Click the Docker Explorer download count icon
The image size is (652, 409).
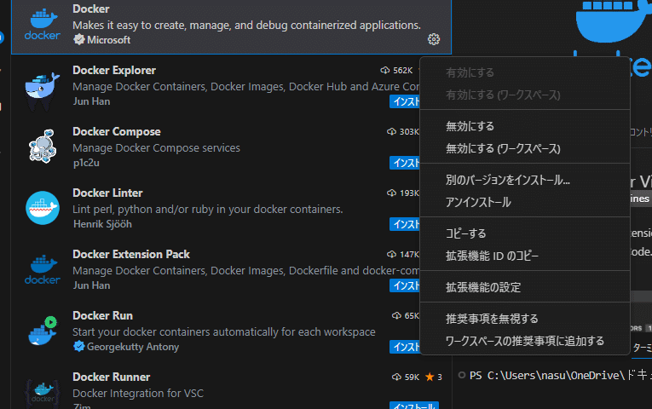(x=385, y=70)
